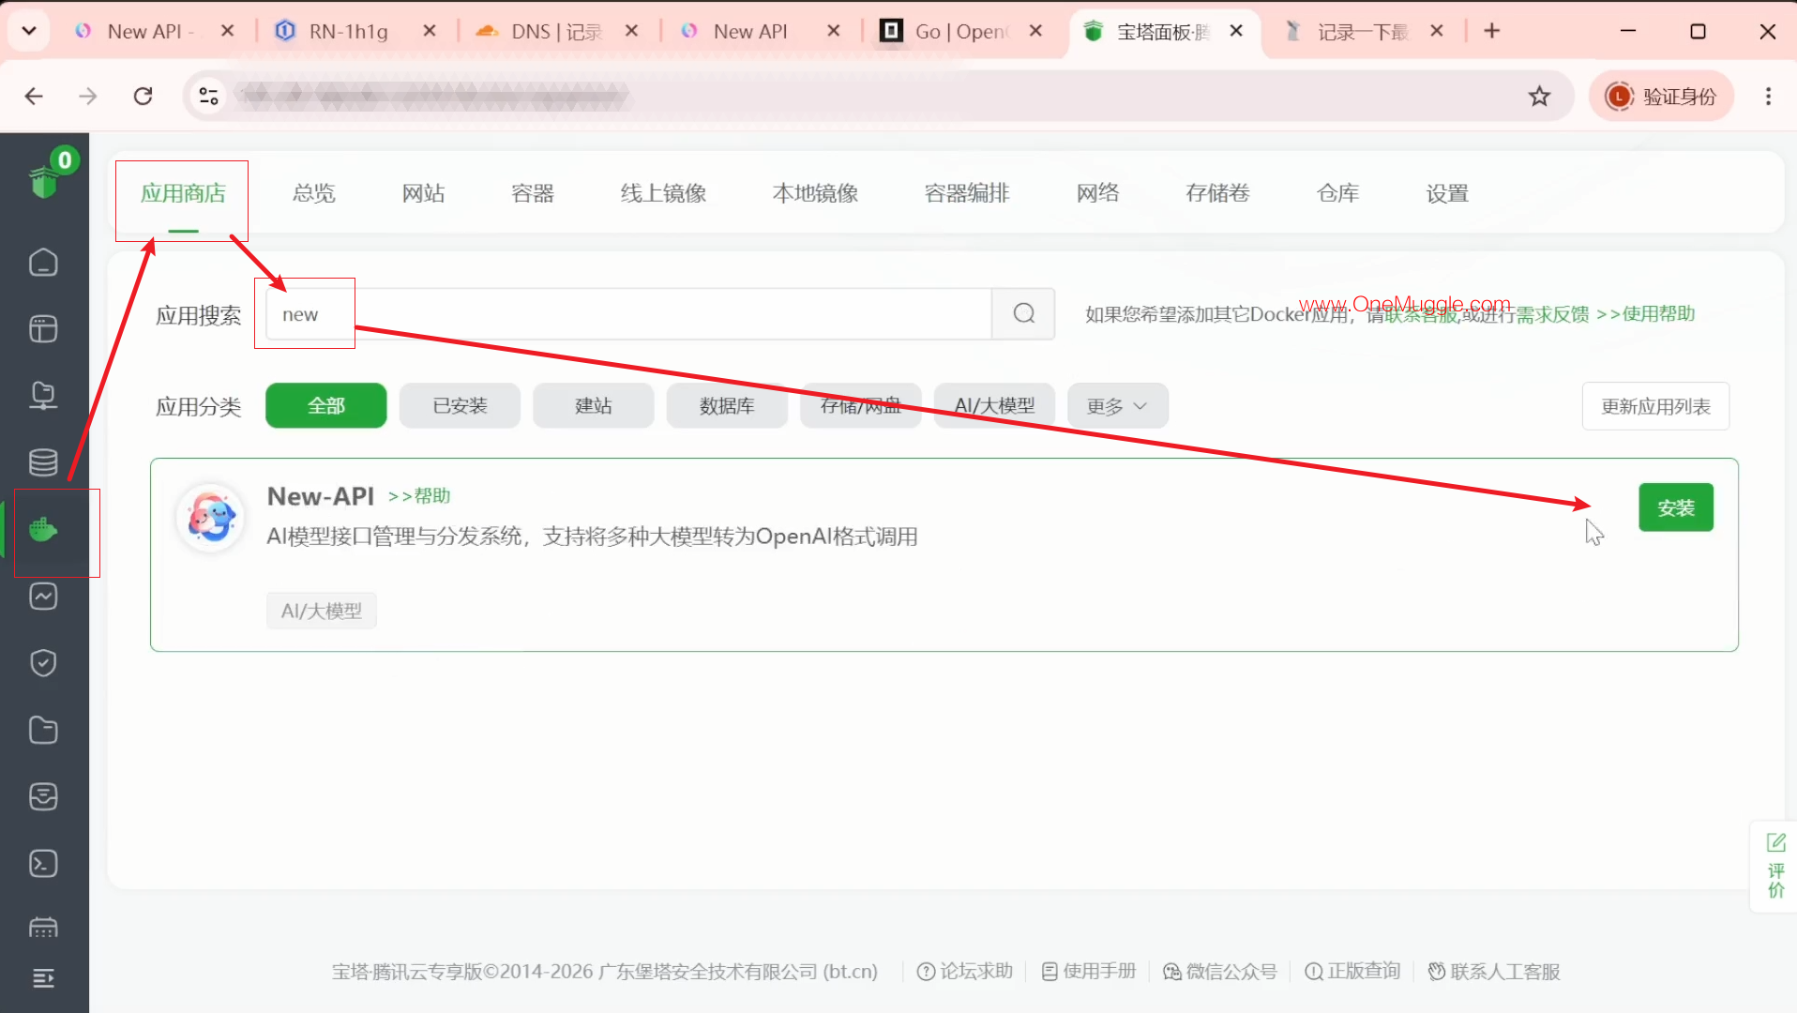The image size is (1797, 1013).
Task: Open the >>使用帮助 link
Action: pyautogui.click(x=1646, y=313)
